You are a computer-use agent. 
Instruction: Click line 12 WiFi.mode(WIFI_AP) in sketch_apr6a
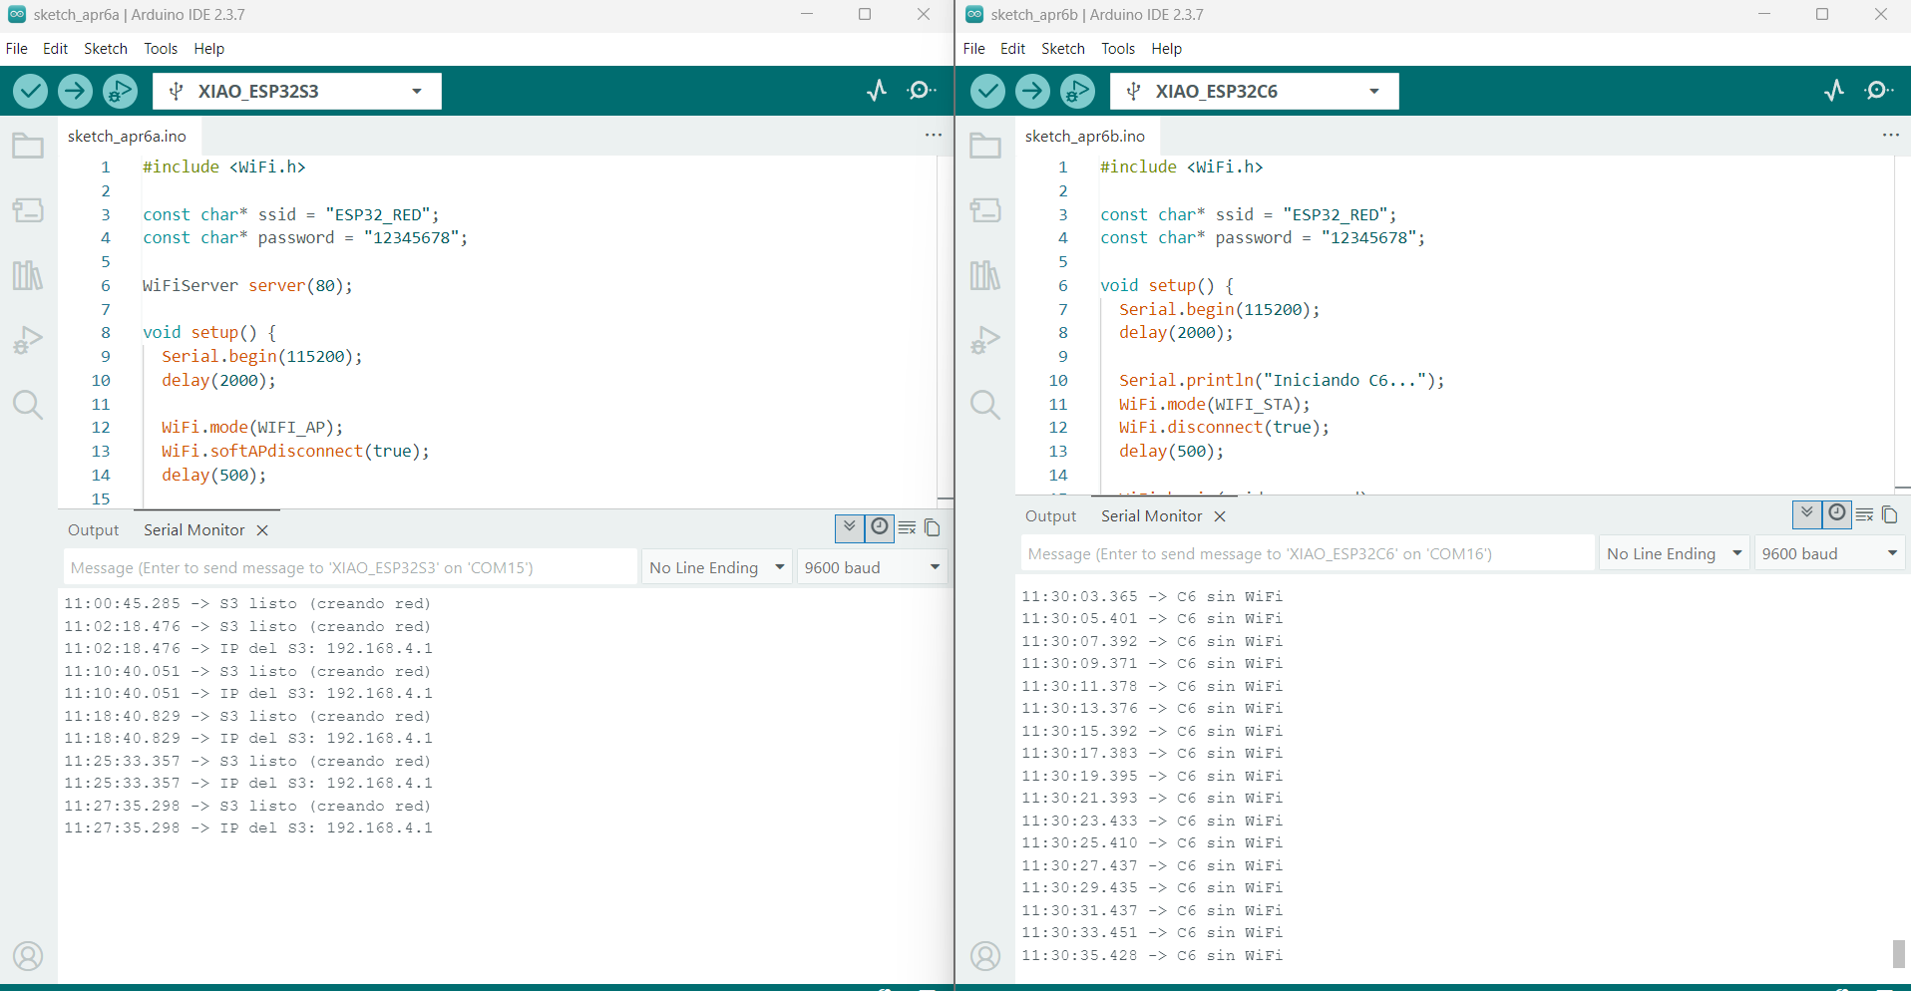pos(252,428)
